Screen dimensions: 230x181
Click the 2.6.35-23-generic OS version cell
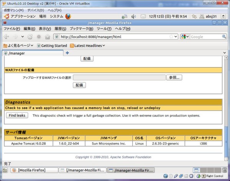(x=166, y=143)
